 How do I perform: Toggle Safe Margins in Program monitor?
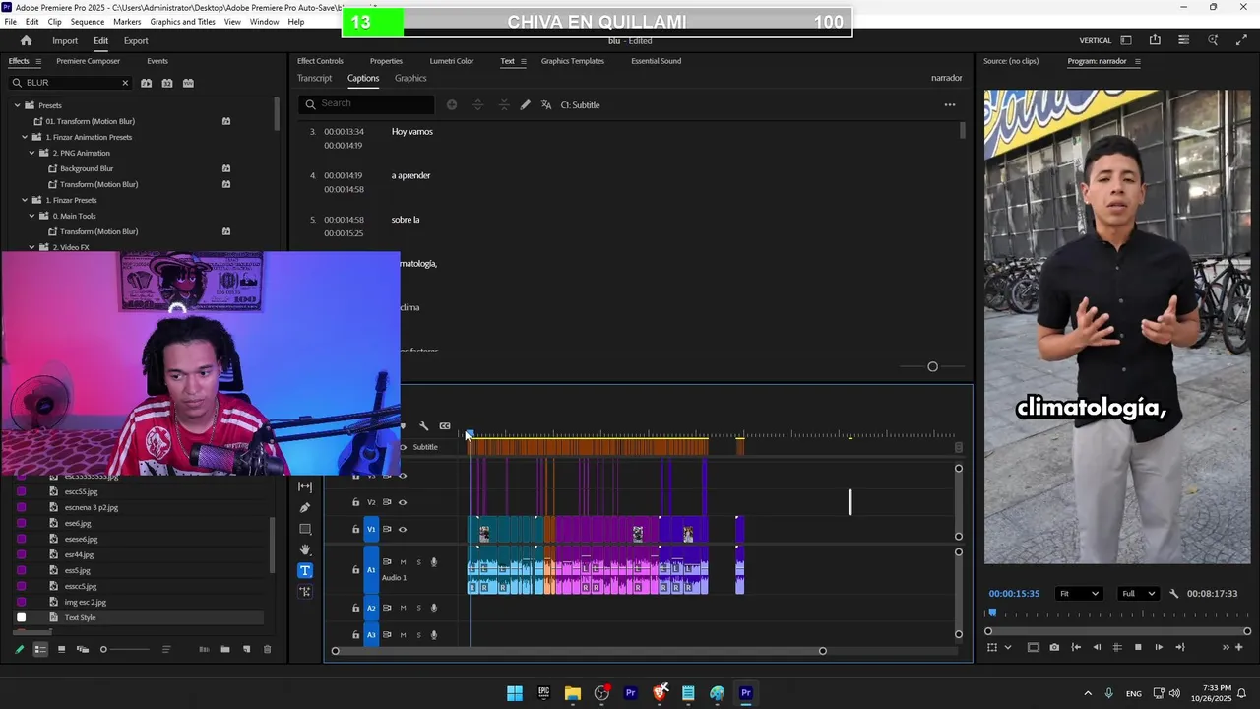[1033, 647]
